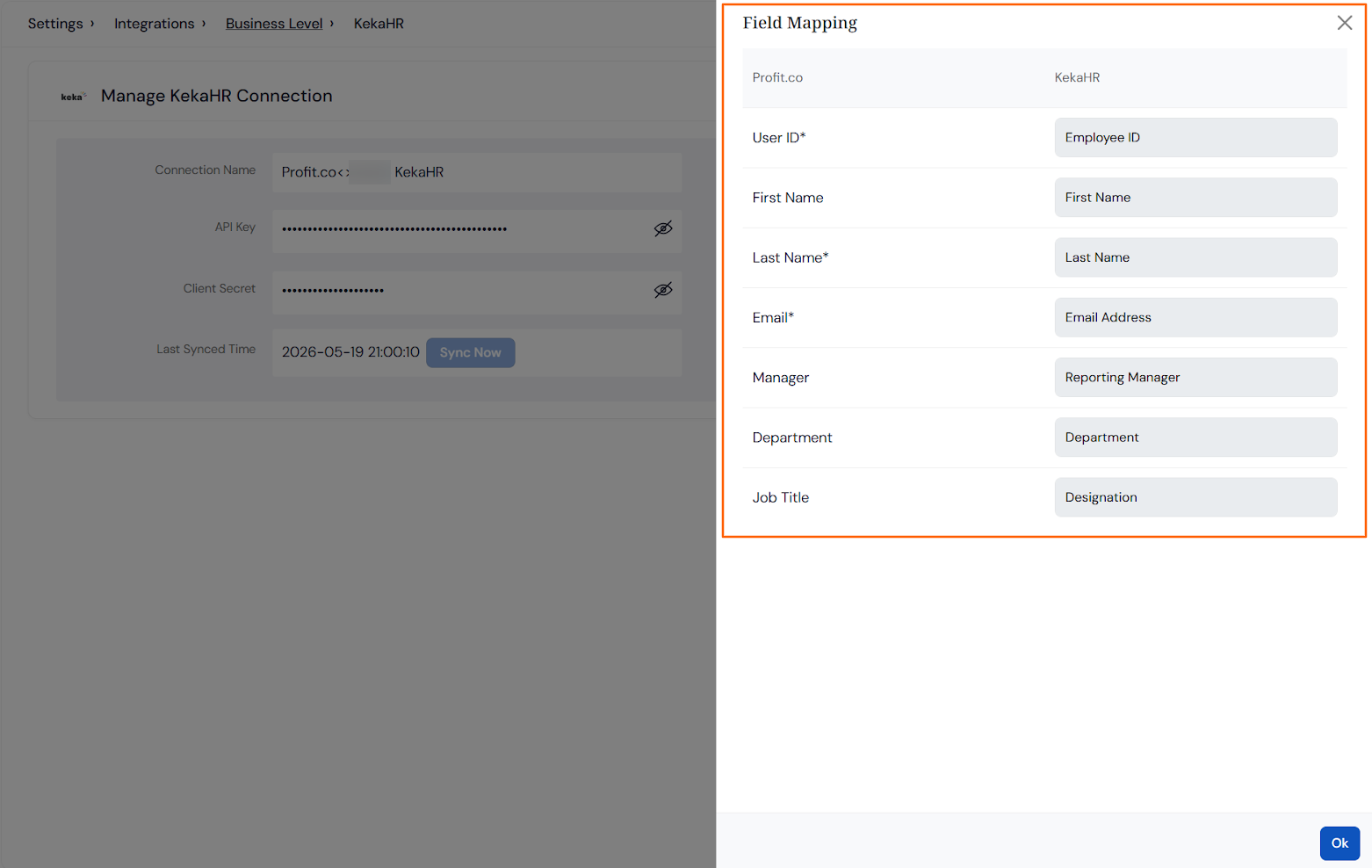1372x868 pixels.
Task: Click the Connection Name input field
Action: [477, 172]
